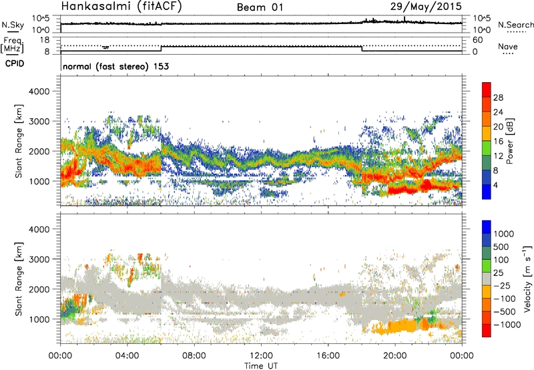Pick the bright blue bottom Power color segment
This screenshot has width=534, height=370.
click(487, 192)
